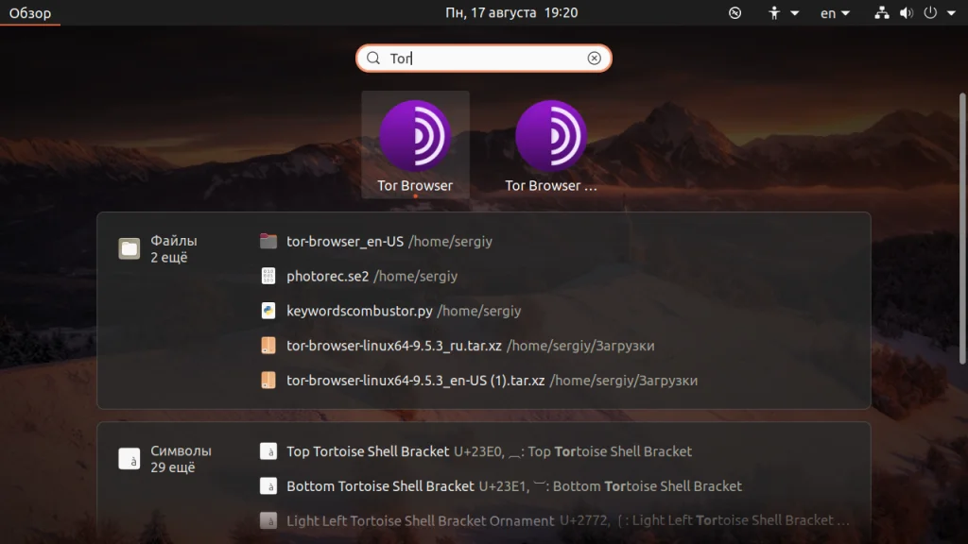Launch the first Tor Browser app icon
Image resolution: width=968 pixels, height=544 pixels.
coord(415,144)
